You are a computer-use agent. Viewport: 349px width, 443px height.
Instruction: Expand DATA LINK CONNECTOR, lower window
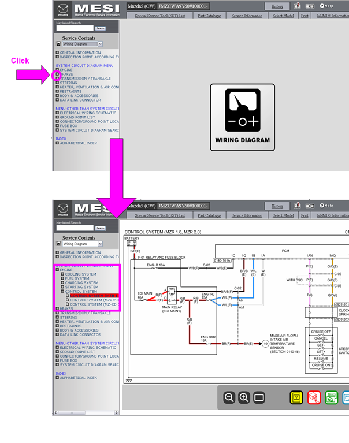coord(57,334)
